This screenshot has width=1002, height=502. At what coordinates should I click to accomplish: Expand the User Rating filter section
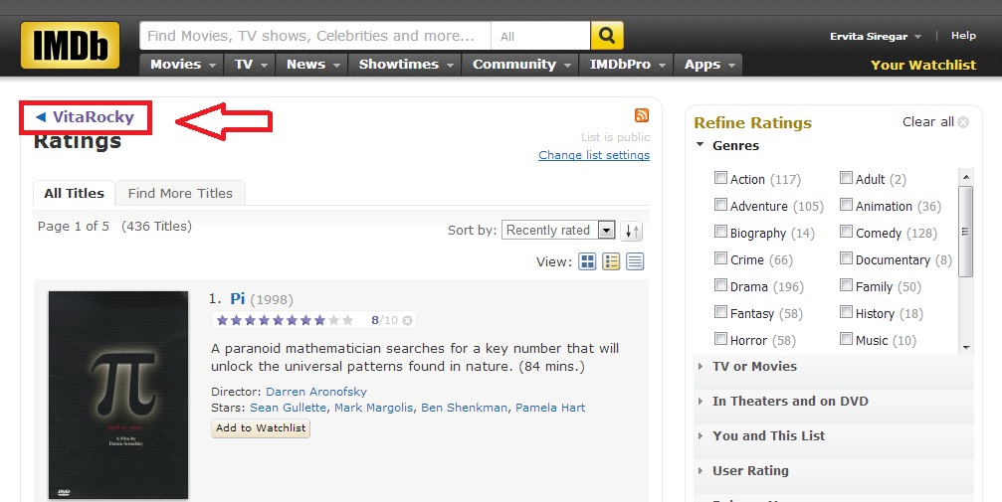750,470
